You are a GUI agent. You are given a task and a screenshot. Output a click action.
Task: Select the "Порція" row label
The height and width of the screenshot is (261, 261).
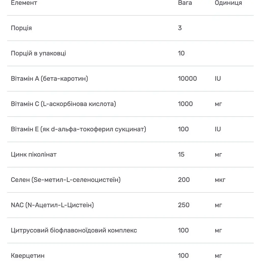(x=21, y=28)
